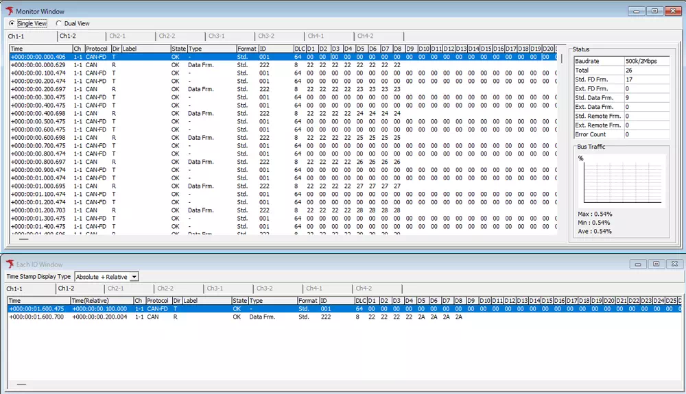Click the Monitor Window title bar icon
The width and height of the screenshot is (686, 394).
point(8,11)
